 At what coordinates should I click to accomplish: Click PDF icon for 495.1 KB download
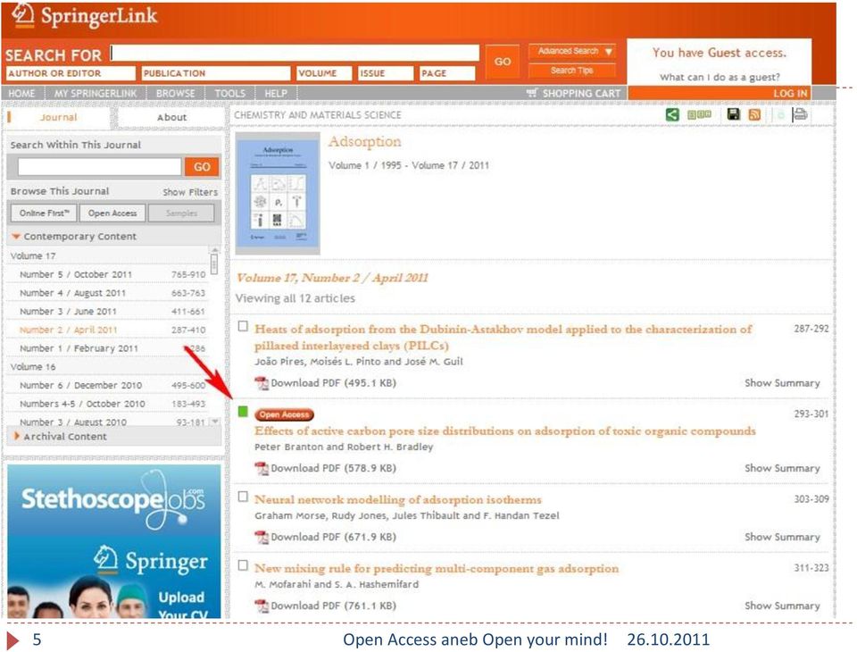pyautogui.click(x=262, y=383)
